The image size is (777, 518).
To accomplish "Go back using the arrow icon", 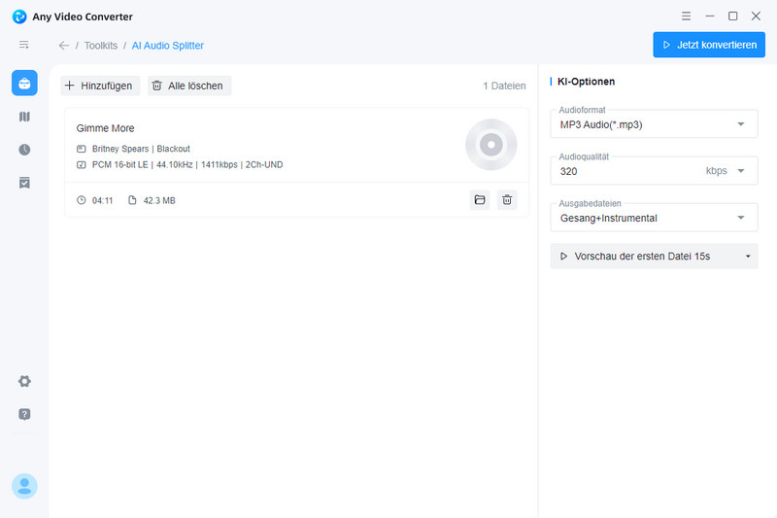I will [x=64, y=46].
